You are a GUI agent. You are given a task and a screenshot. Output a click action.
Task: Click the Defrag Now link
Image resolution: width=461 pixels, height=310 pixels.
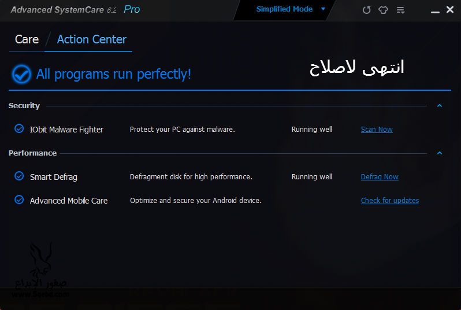tap(380, 177)
